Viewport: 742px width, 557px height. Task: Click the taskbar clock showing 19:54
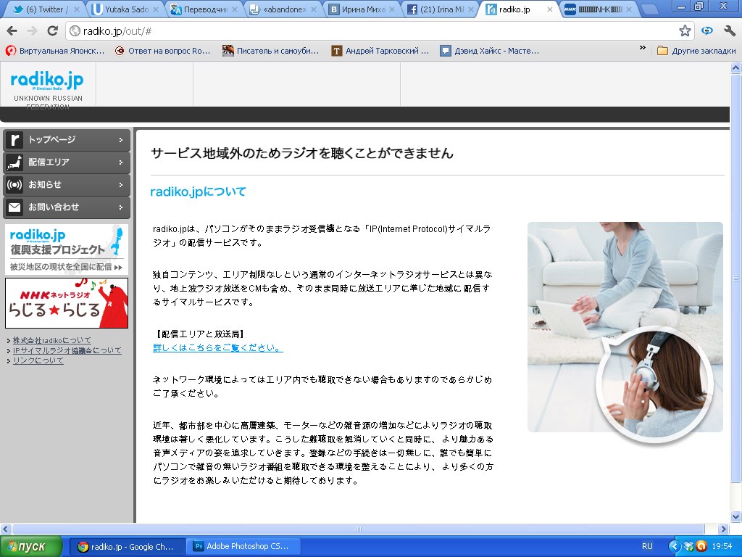pyautogui.click(x=722, y=547)
